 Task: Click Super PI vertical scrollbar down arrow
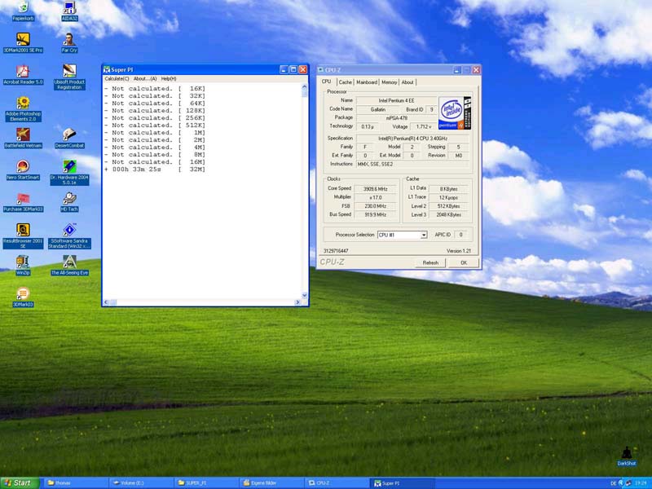pos(304,295)
